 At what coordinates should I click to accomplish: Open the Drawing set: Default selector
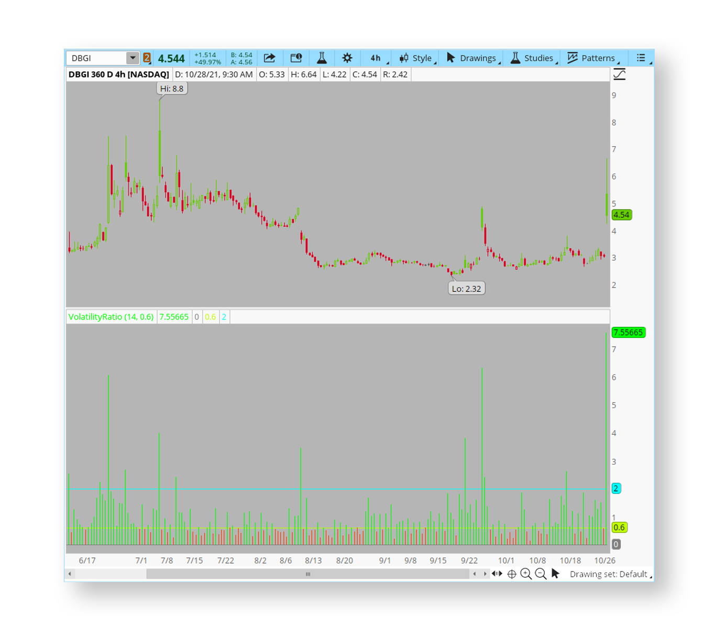point(610,574)
